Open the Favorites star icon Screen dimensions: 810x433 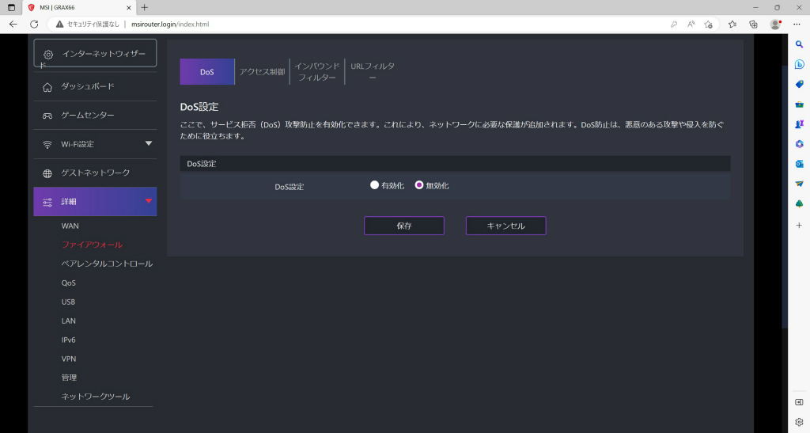732,25
